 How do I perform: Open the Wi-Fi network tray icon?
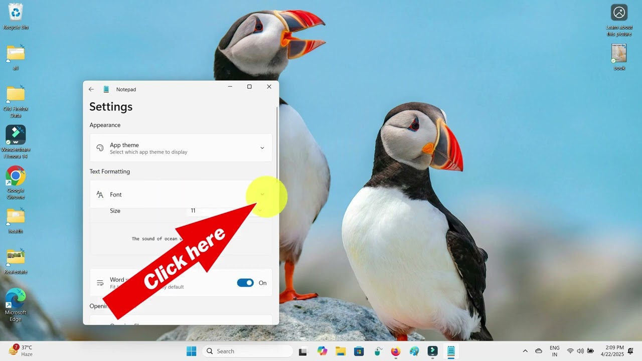point(570,351)
